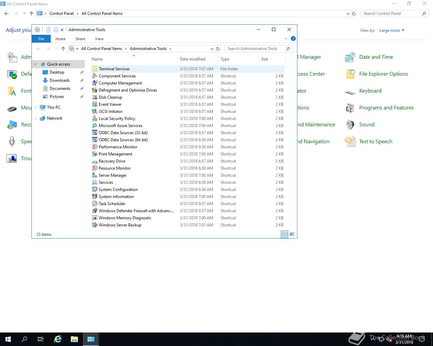433x346 pixels.
Task: Open Programs and Features link
Action: pos(386,108)
